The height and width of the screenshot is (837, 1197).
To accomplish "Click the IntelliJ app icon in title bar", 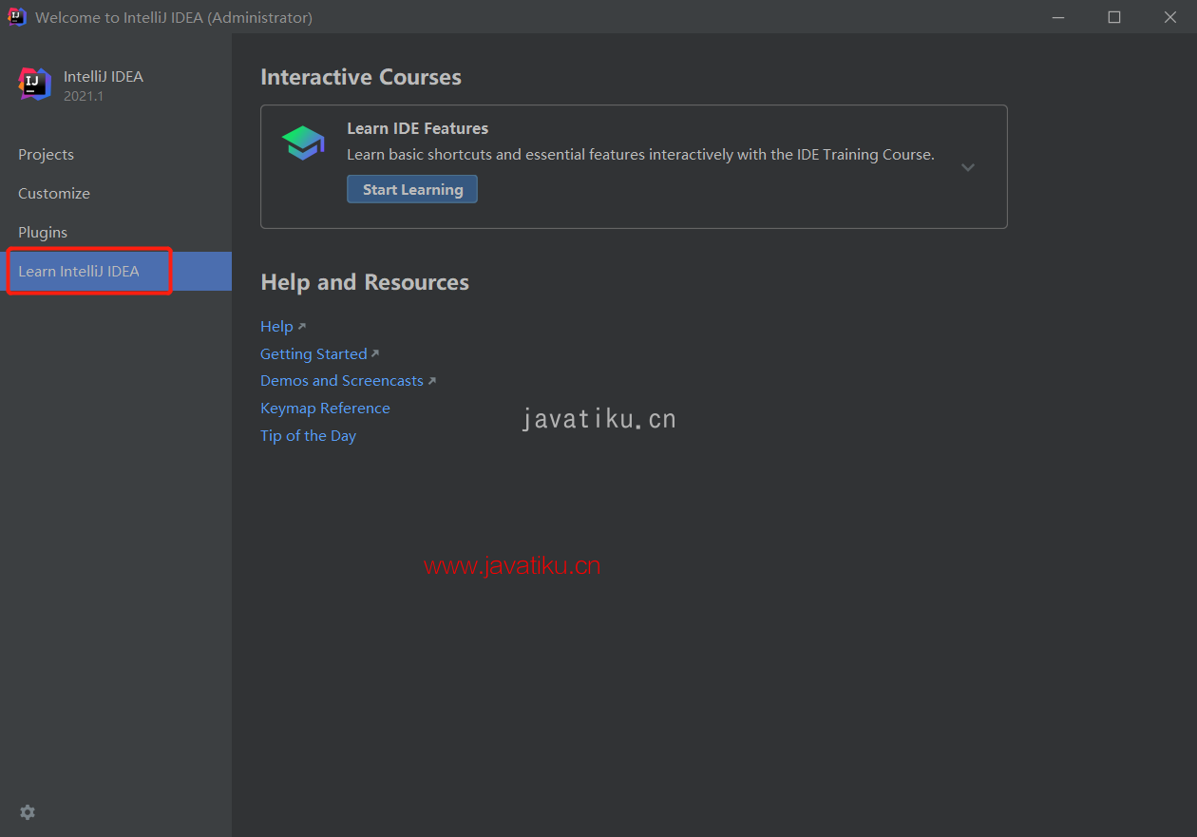I will [17, 17].
